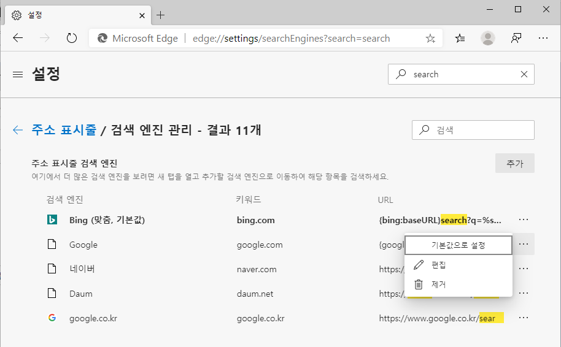Click the back arrow beside 주소 표시줄

pos(18,130)
